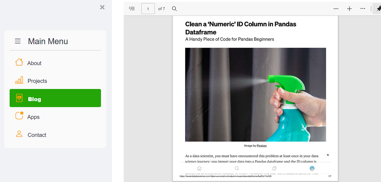381x182 pixels.
Task: Expand the three-dots more options menu
Action: point(363,9)
